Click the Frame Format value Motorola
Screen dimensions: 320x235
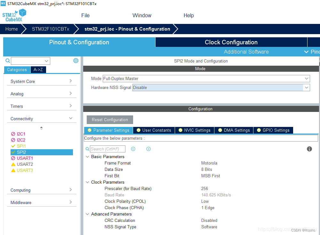pyautogui.click(x=209, y=163)
